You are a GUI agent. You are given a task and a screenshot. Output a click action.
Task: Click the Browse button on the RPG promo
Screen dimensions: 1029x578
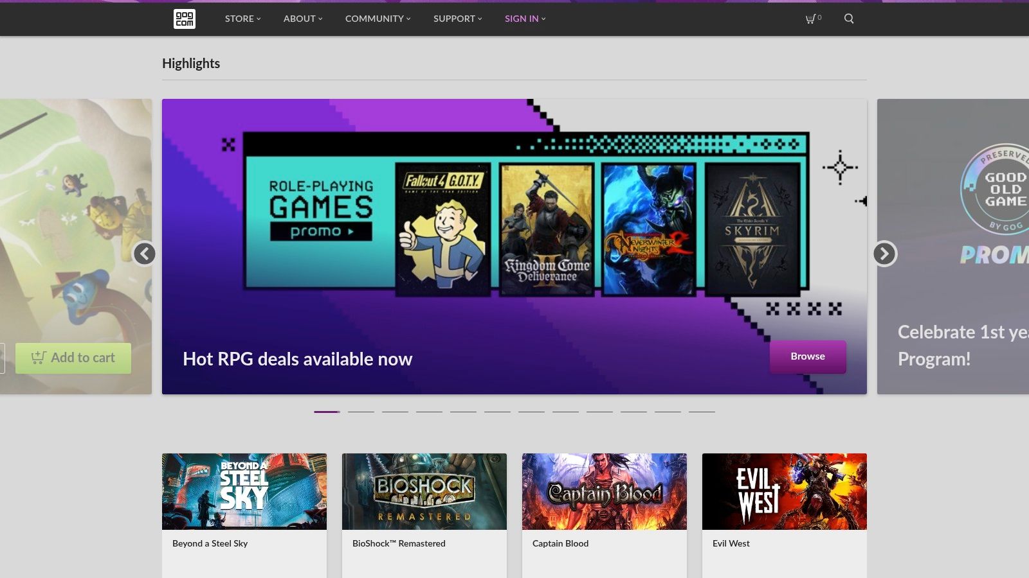pos(808,356)
